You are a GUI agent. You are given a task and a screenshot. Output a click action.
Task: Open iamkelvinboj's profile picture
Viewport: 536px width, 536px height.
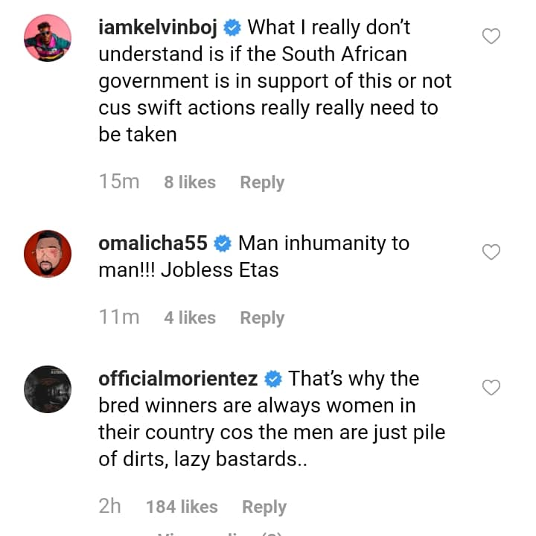point(48,38)
